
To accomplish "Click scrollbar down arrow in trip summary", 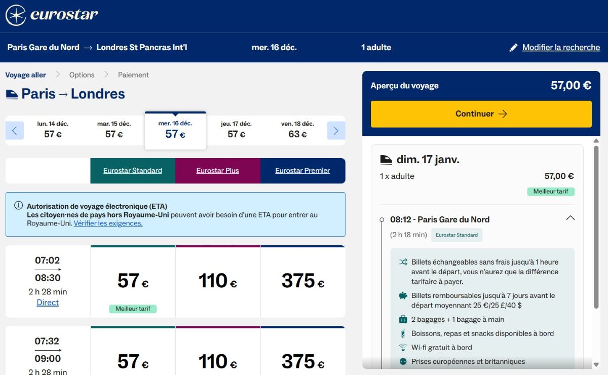I will (596, 364).
